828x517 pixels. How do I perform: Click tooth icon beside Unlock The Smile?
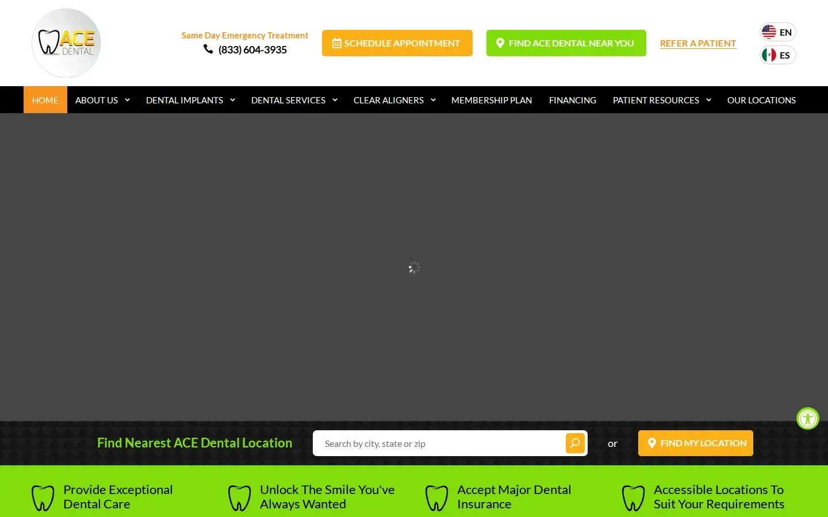(240, 498)
